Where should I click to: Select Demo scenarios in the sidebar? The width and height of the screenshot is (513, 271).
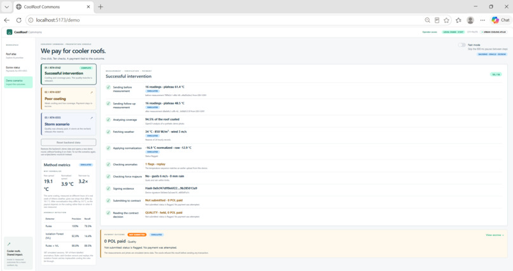click(x=18, y=82)
